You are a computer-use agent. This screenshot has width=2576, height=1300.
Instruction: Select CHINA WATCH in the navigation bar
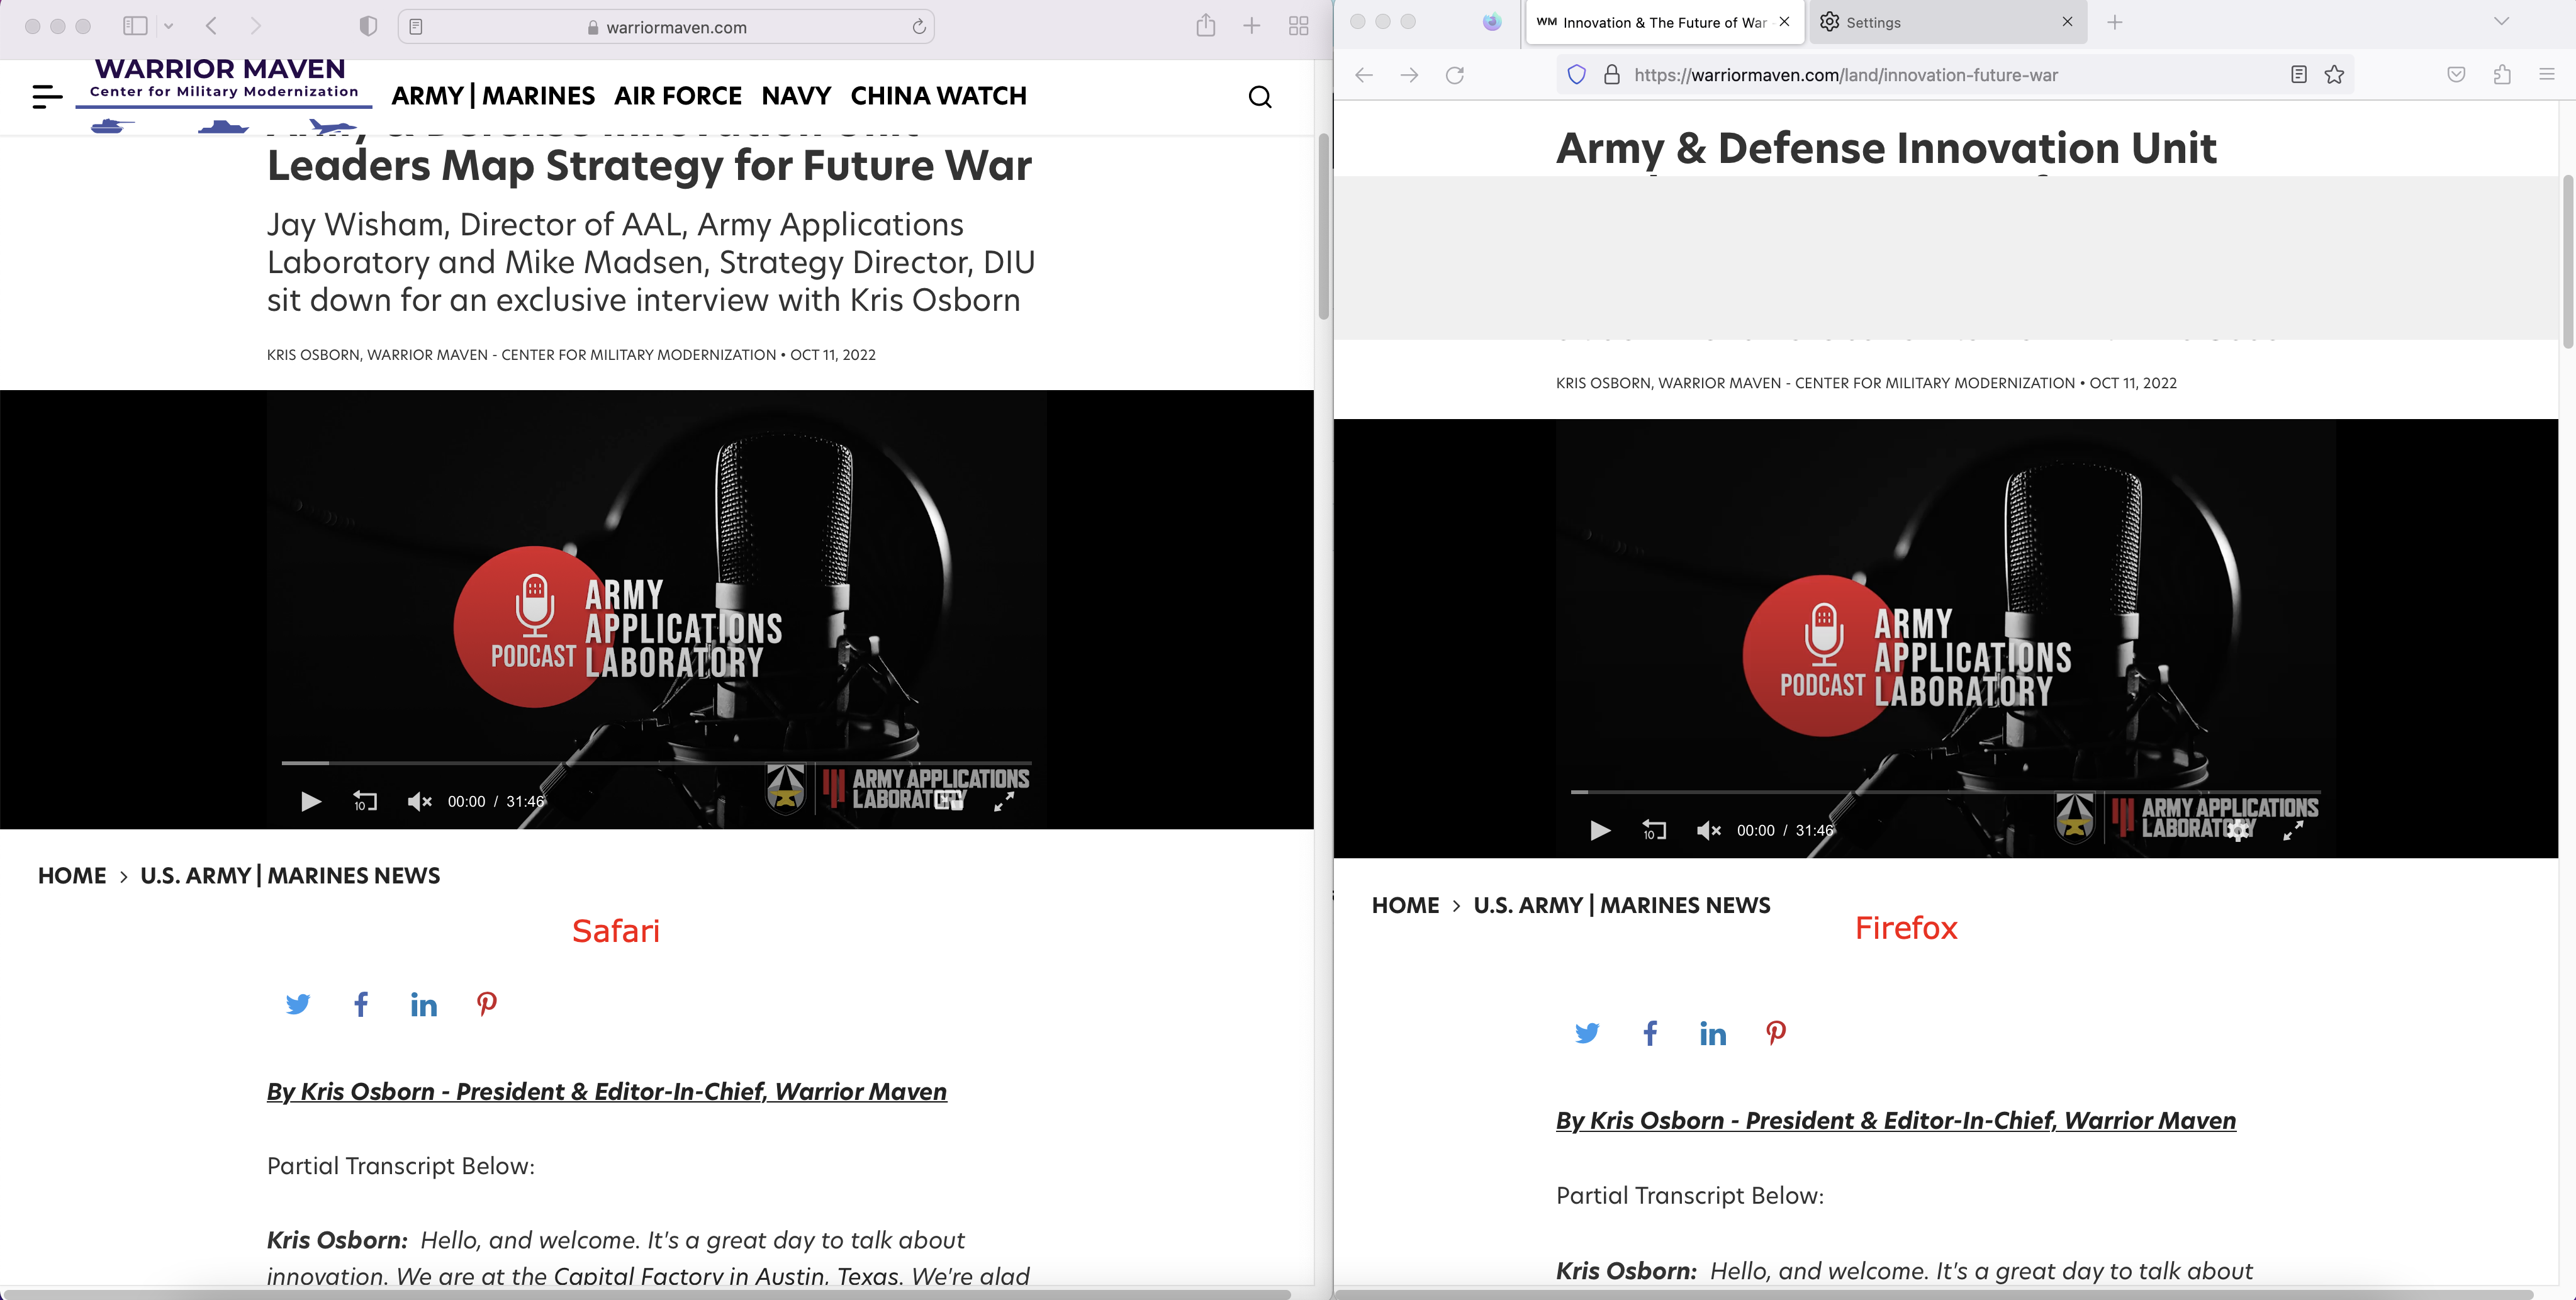(938, 96)
